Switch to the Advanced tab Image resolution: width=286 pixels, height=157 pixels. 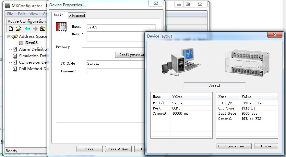pyautogui.click(x=77, y=16)
